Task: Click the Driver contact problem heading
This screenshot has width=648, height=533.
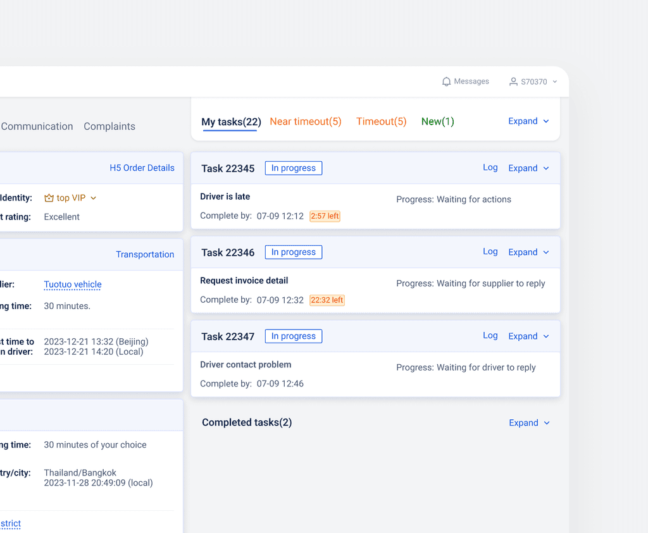Action: point(246,365)
